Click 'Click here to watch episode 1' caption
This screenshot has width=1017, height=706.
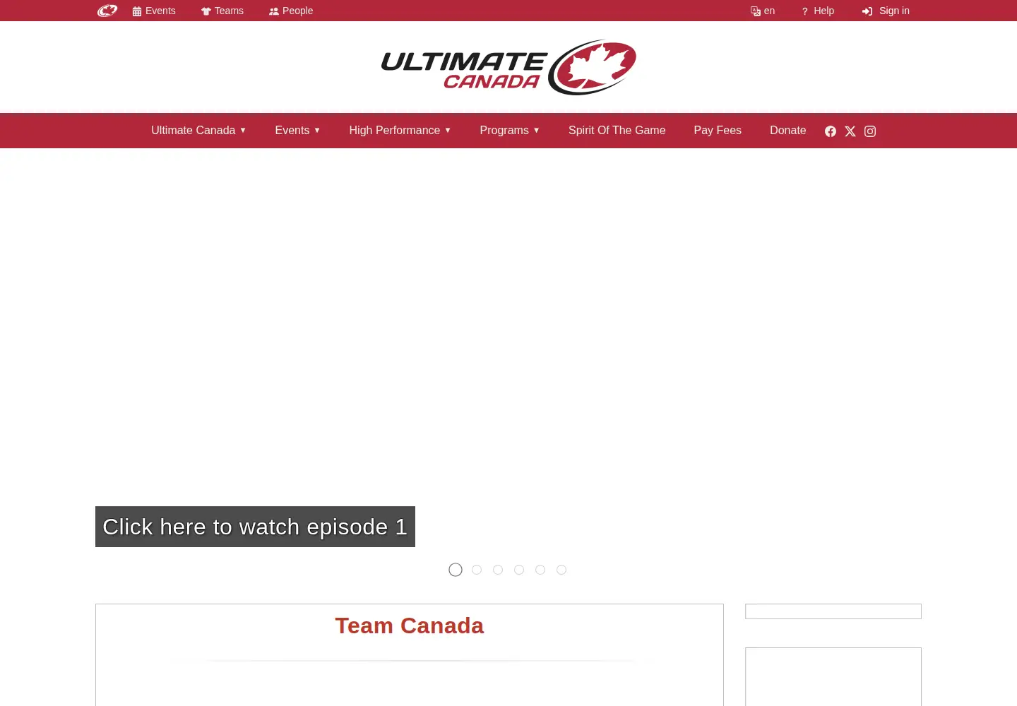click(255, 527)
